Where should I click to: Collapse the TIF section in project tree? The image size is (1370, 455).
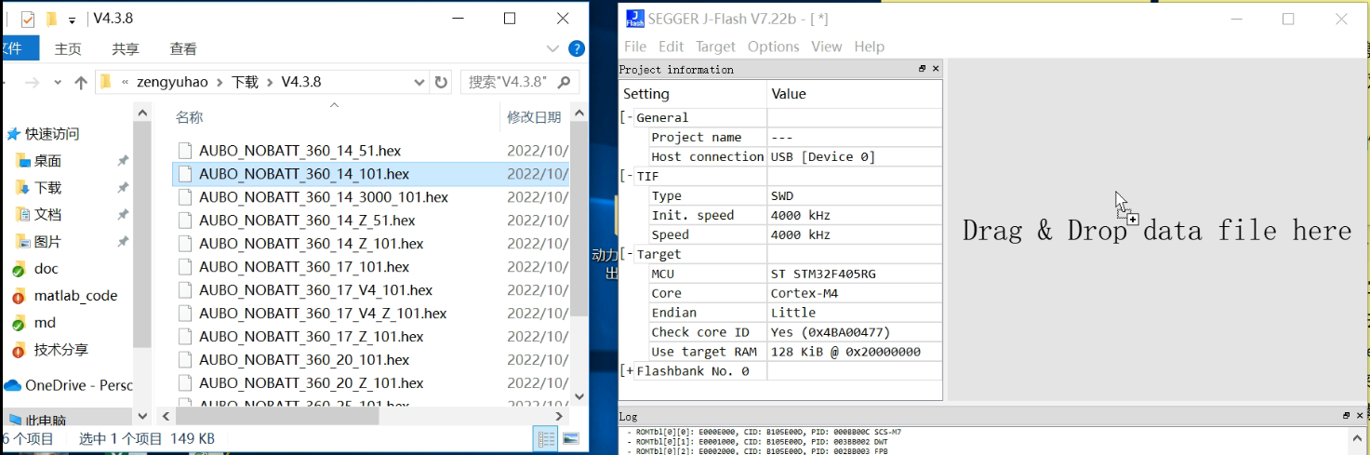[x=627, y=176]
